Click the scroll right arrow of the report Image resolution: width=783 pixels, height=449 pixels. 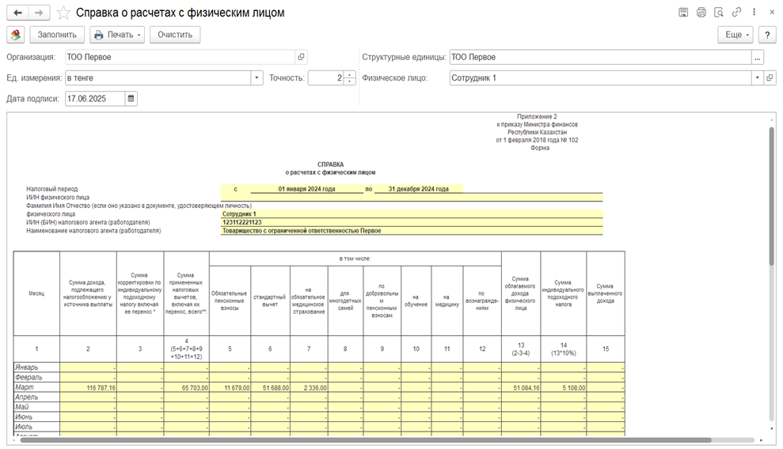pyautogui.click(x=762, y=440)
